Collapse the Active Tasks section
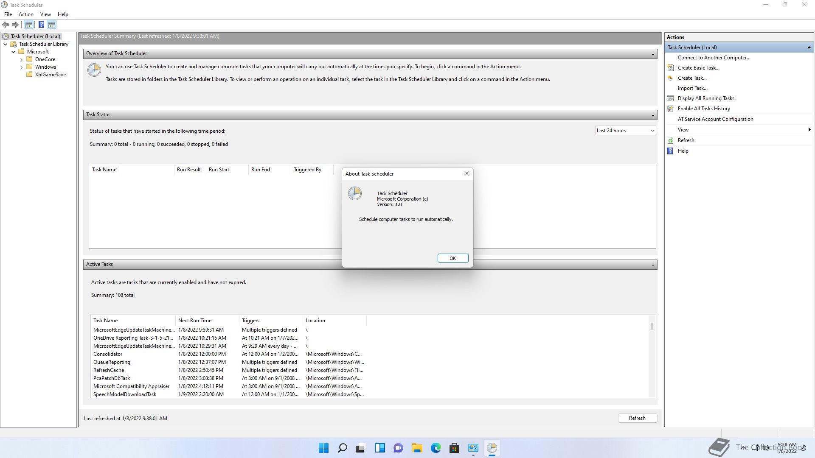 coord(652,265)
